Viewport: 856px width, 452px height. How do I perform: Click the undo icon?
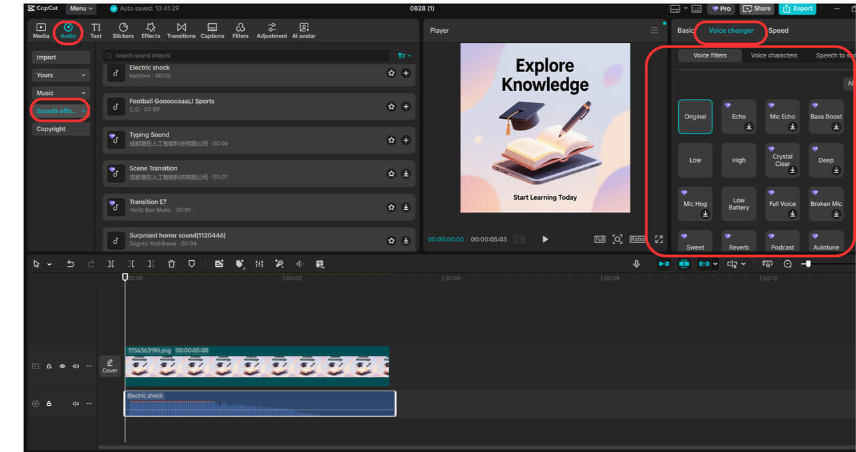[x=70, y=263]
